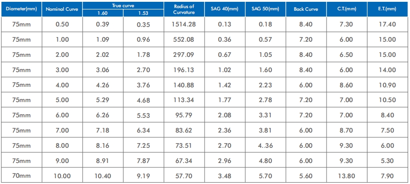
Task: Select the 17.40 edge thickness cell
Action: pyautogui.click(x=387, y=24)
